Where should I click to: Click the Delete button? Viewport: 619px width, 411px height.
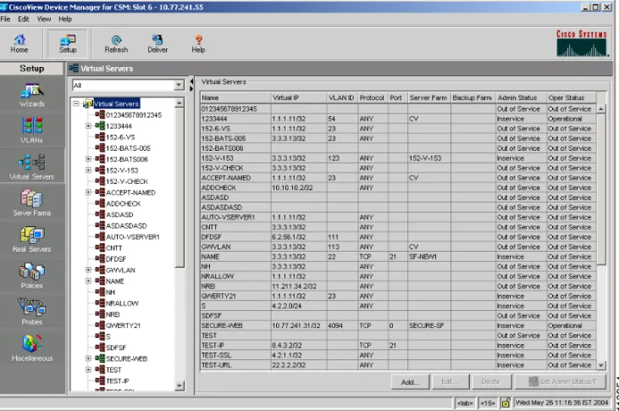coord(490,381)
